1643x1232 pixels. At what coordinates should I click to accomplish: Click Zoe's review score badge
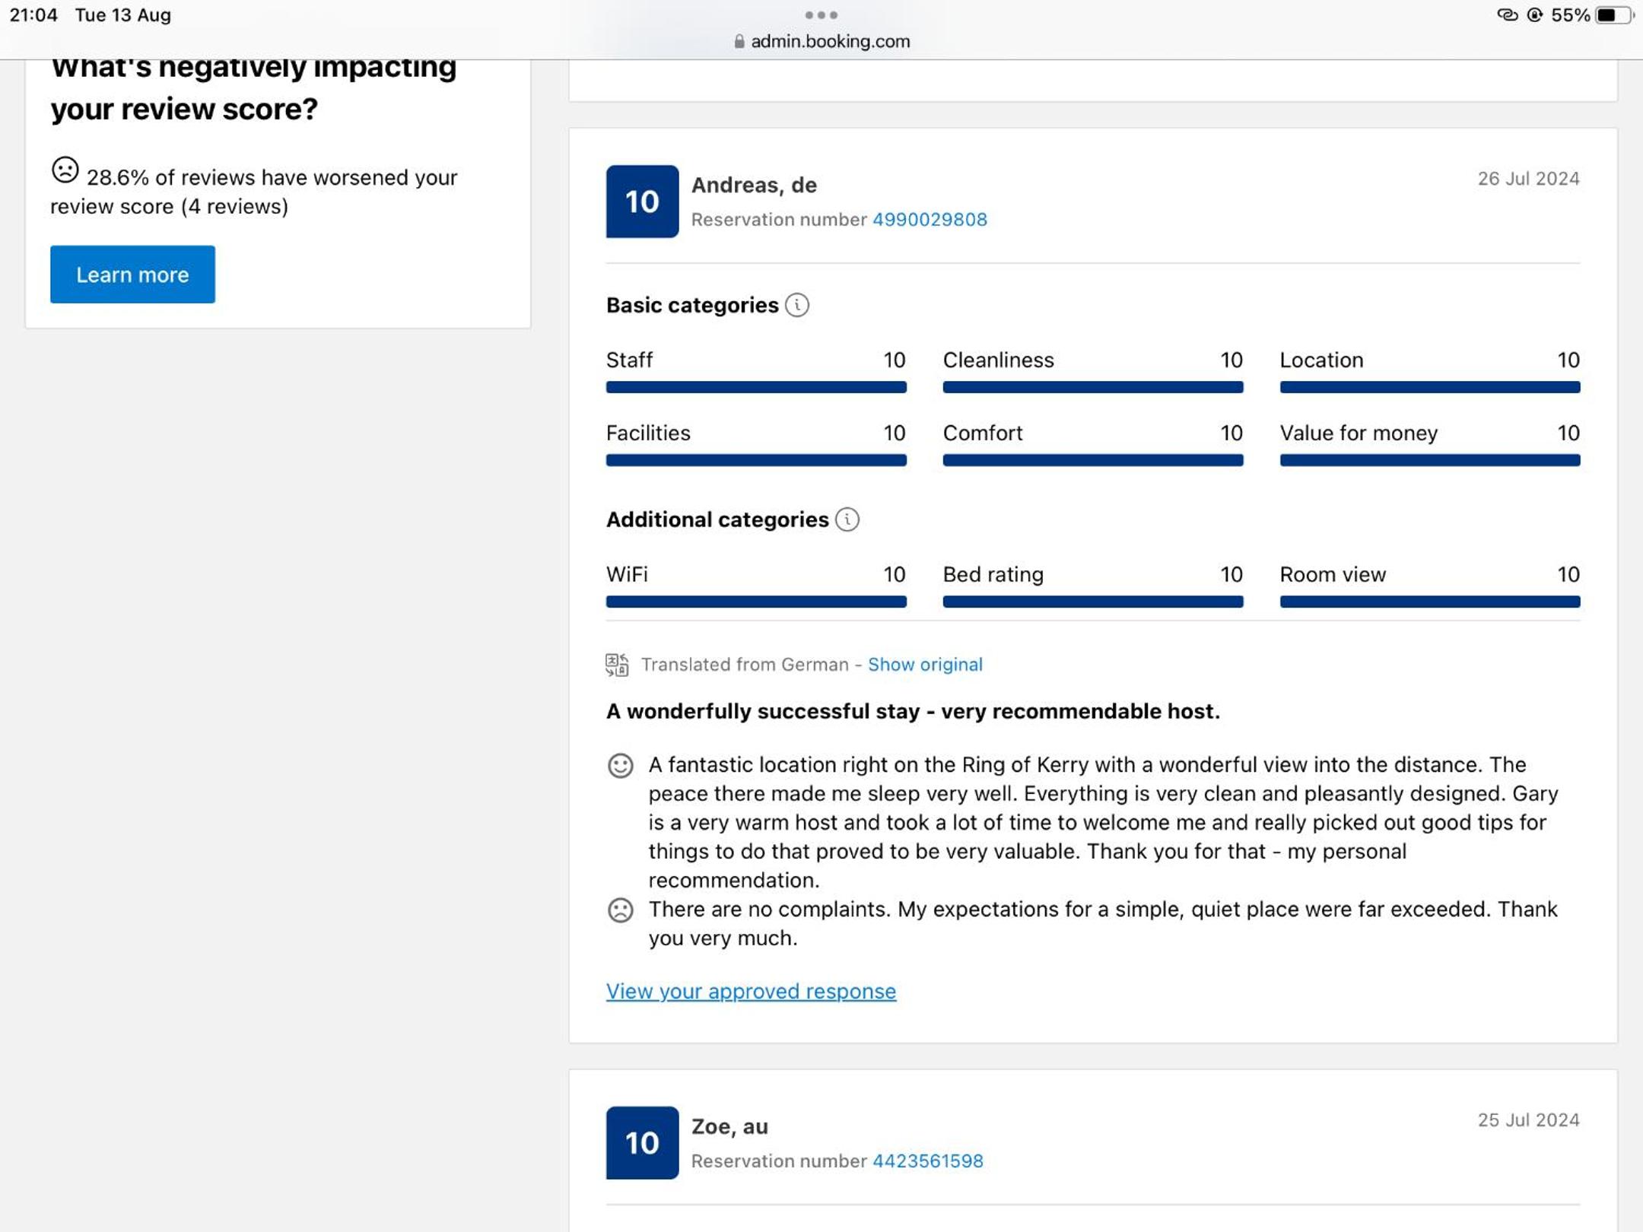(x=642, y=1143)
